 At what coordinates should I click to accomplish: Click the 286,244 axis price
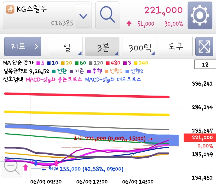[202, 107]
